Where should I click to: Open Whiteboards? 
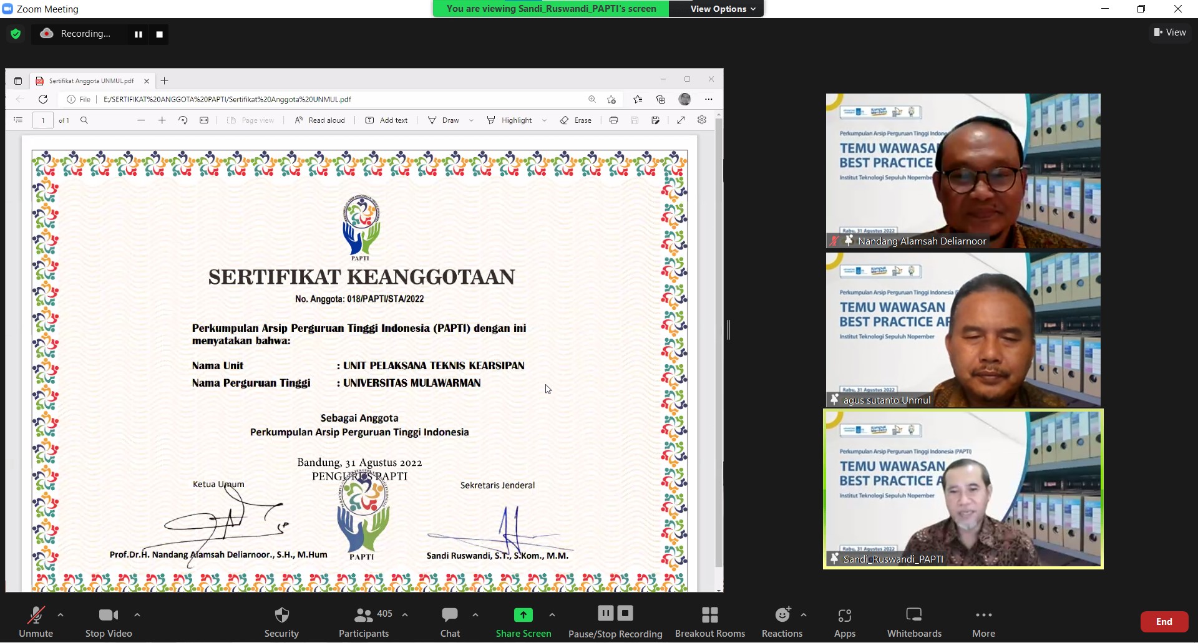[913, 616]
